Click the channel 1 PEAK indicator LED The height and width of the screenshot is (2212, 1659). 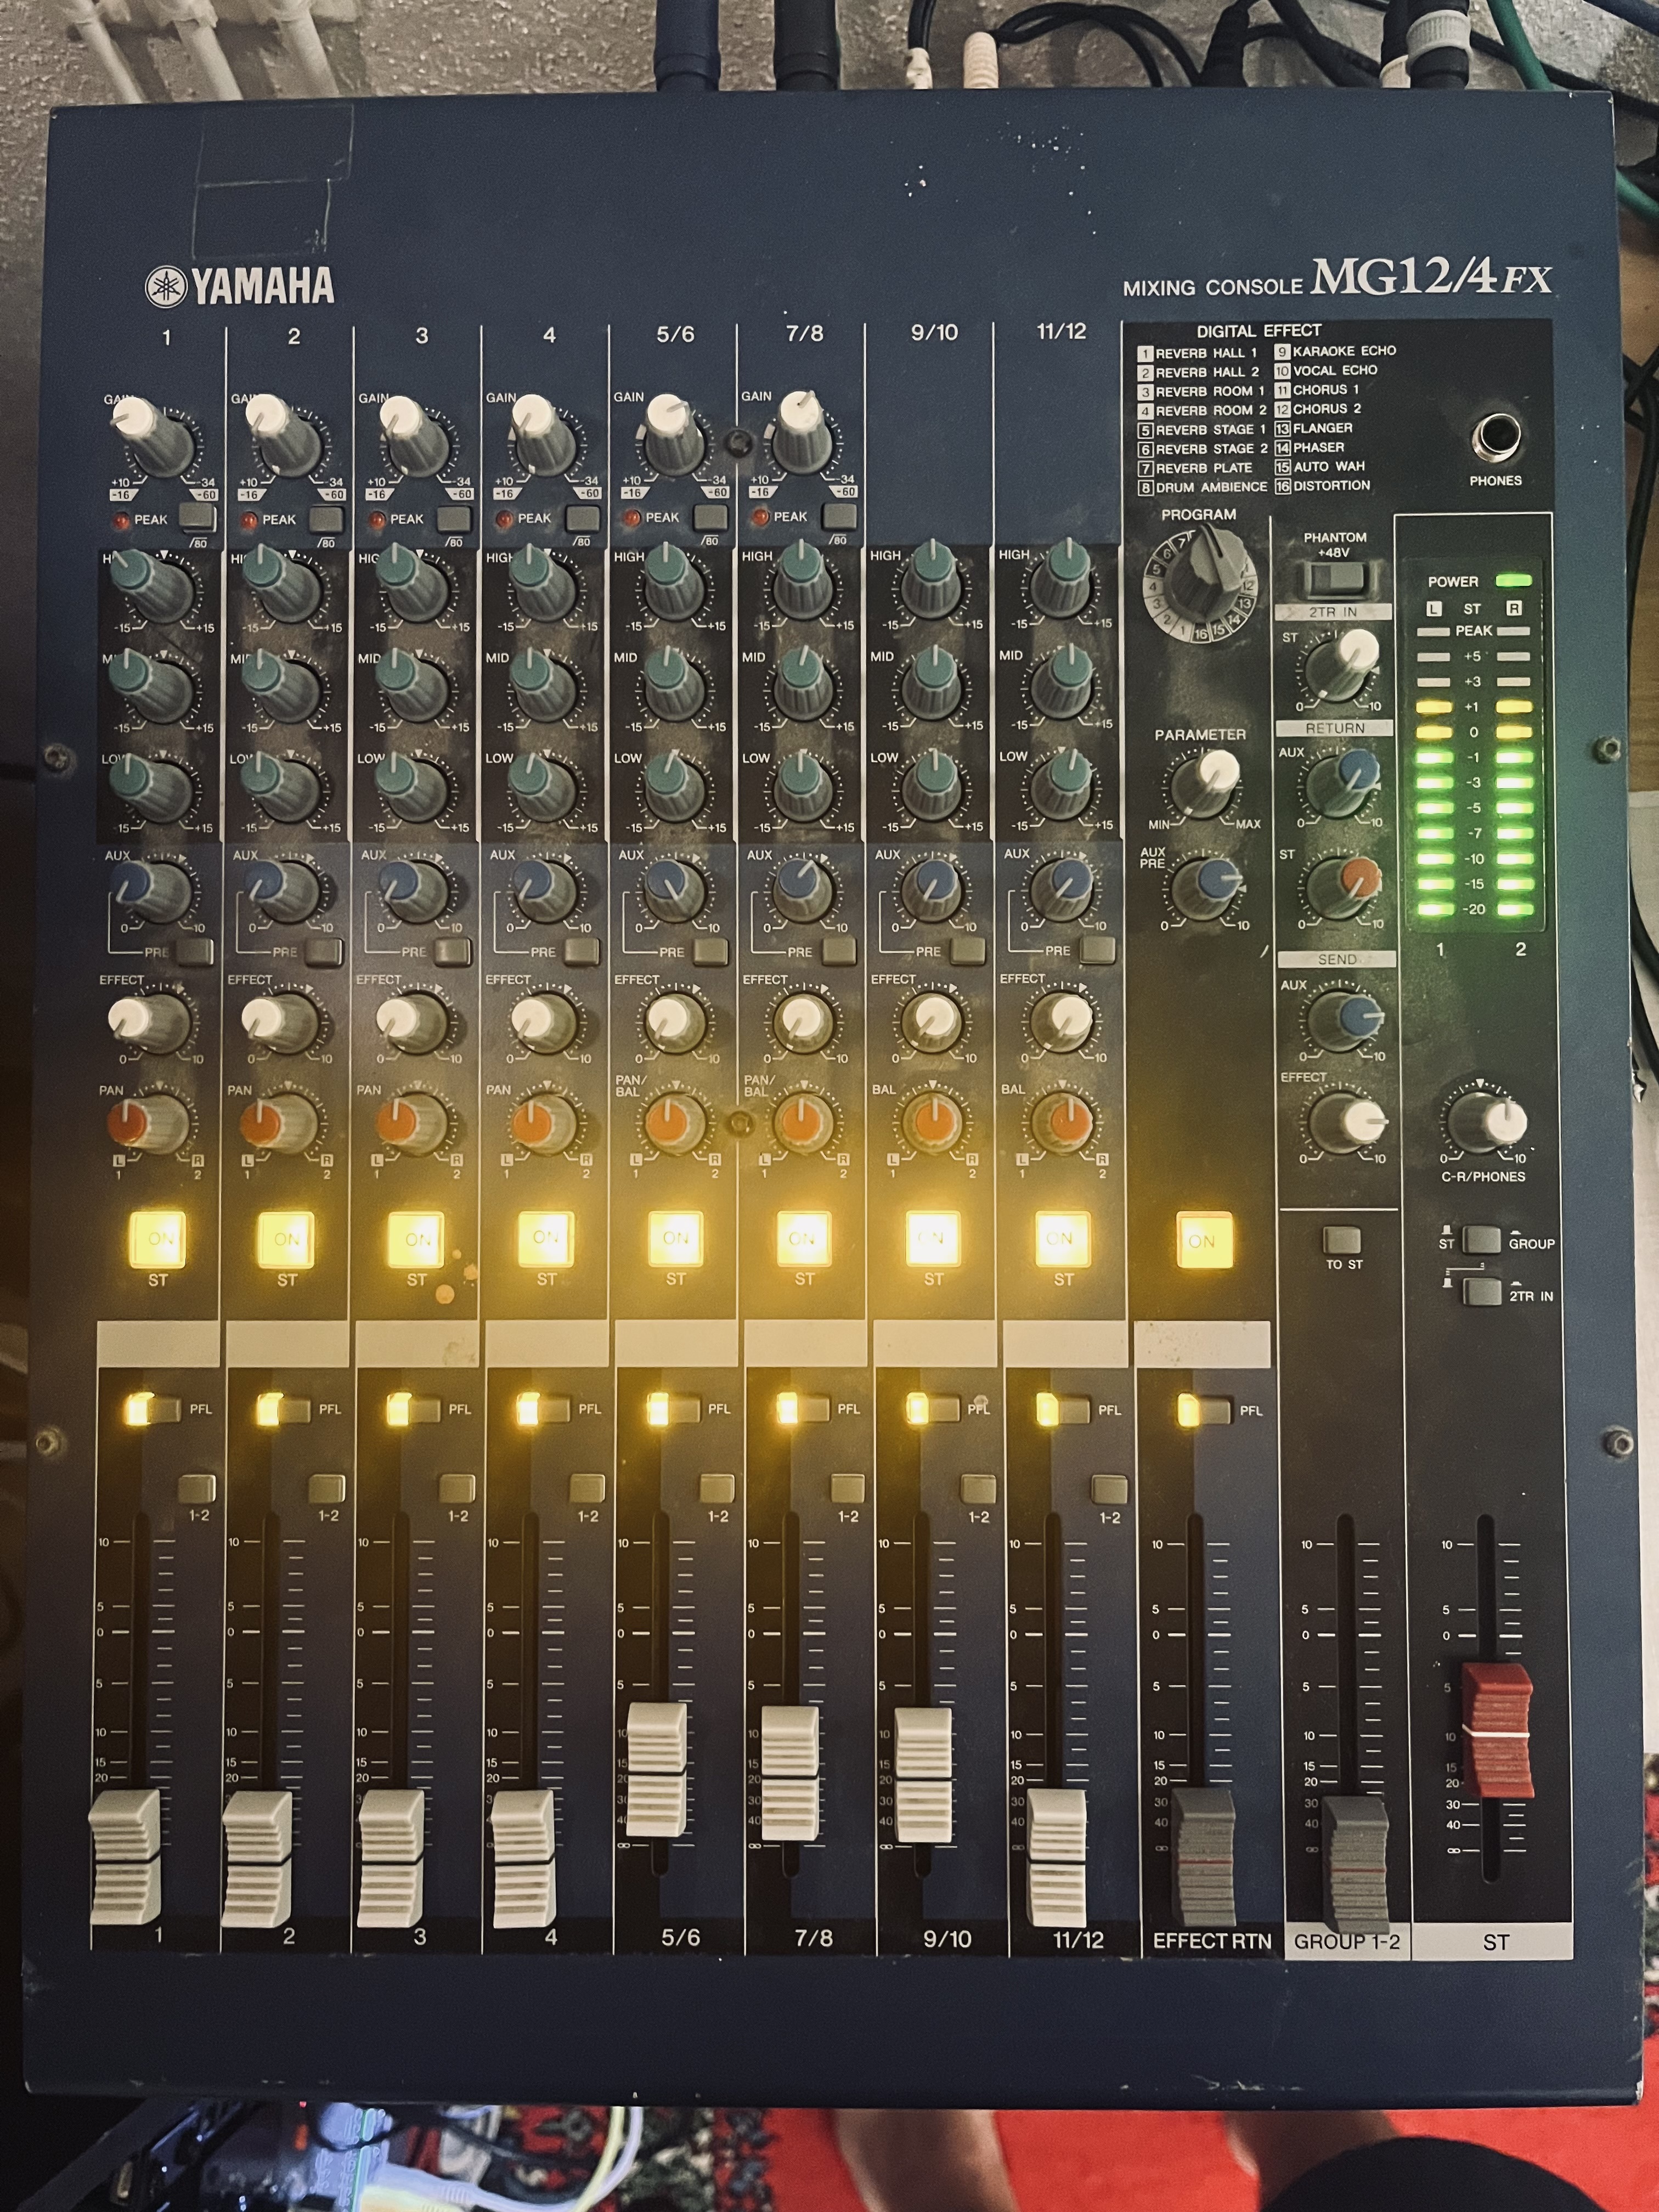121,519
